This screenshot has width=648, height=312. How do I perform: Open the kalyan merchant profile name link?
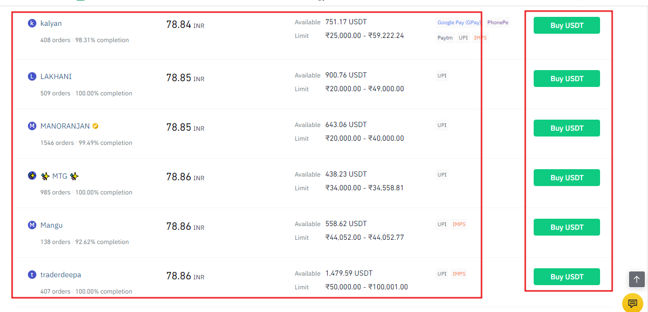pyautogui.click(x=51, y=24)
